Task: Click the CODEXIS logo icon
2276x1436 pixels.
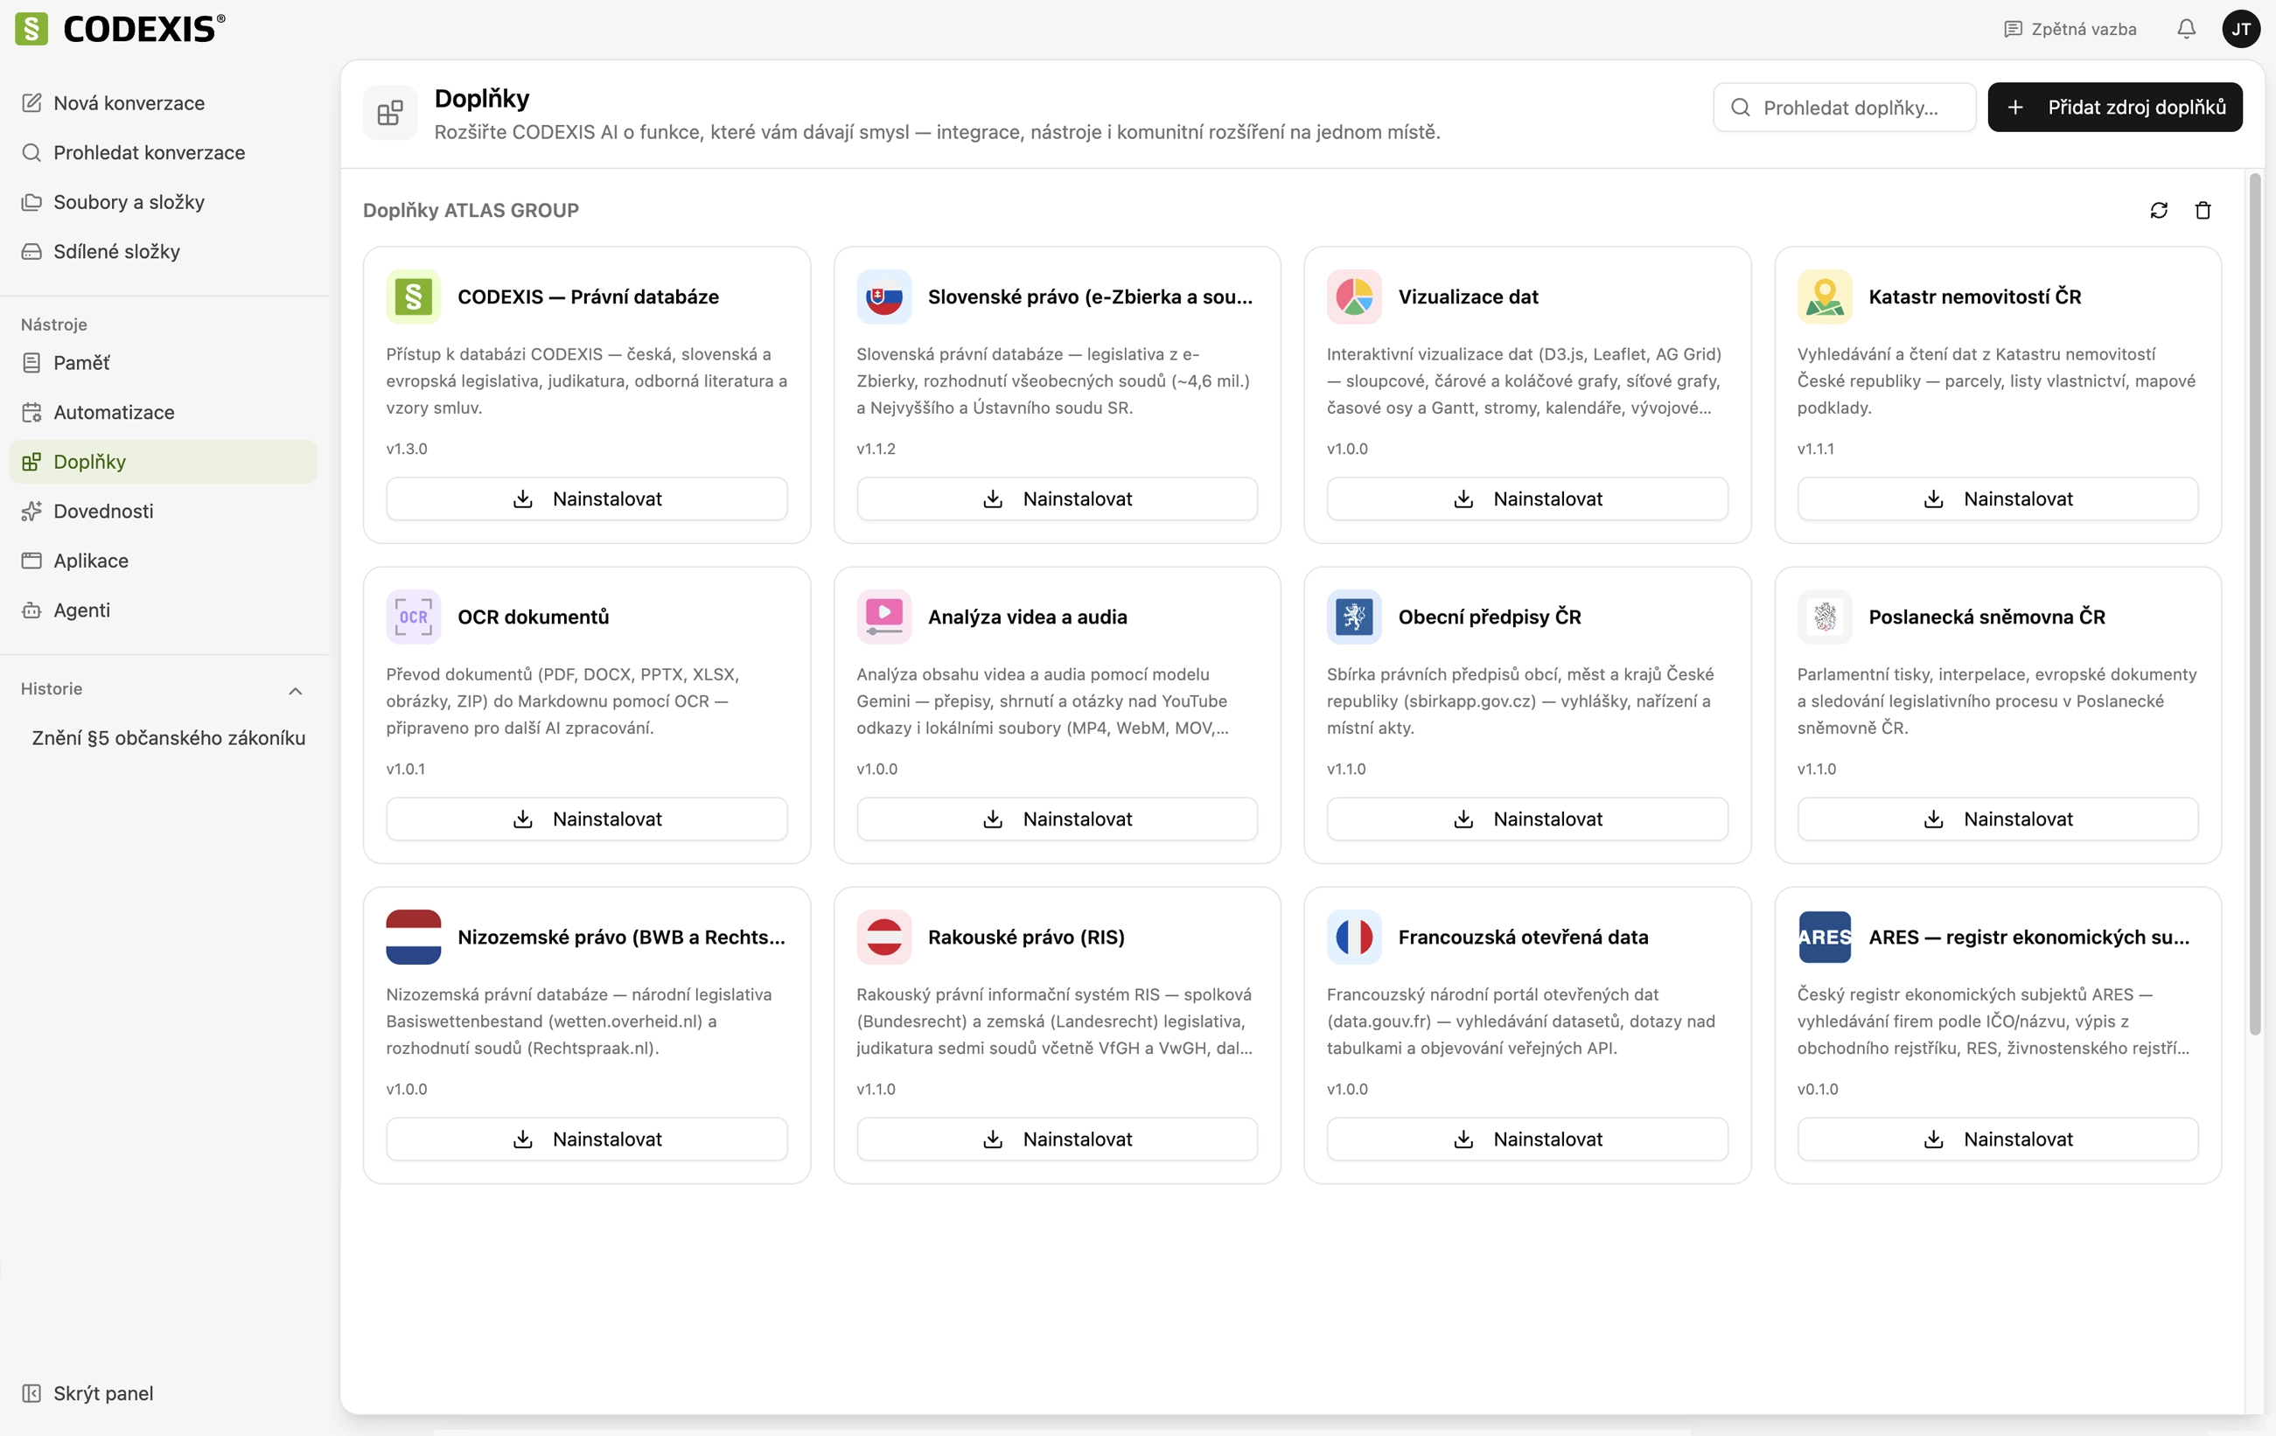Action: (31, 28)
